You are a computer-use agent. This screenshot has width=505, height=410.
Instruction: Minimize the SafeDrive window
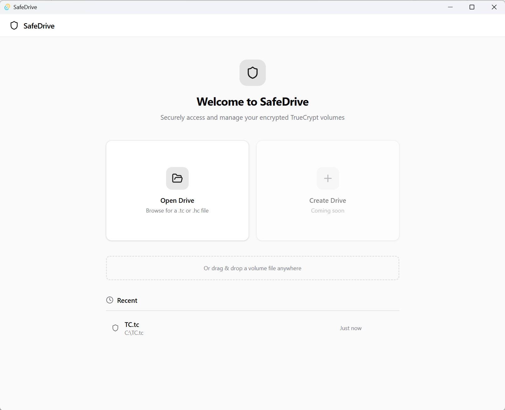click(x=450, y=7)
